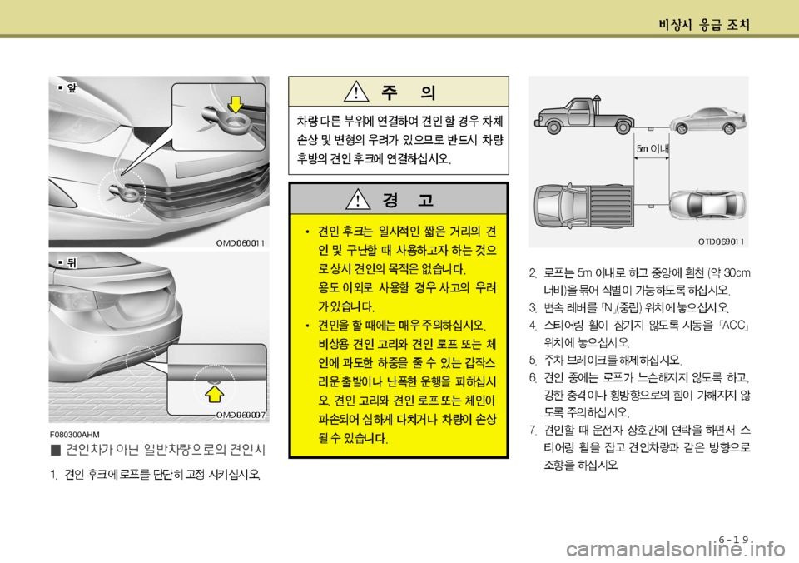Click the code F080300AHM
Image resolution: width=799 pixels, height=563 pixels.
tap(74, 435)
